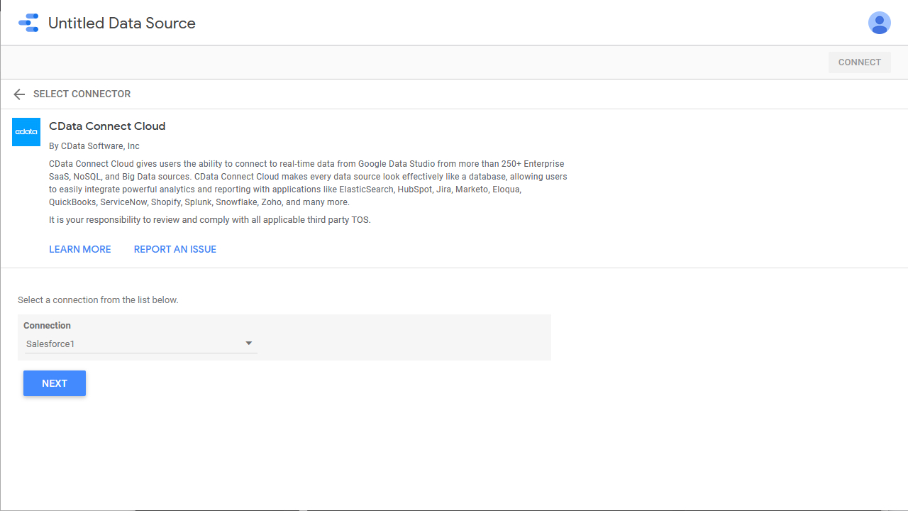Click the blue NEXT button
Image resolution: width=908 pixels, height=511 pixels.
point(55,383)
